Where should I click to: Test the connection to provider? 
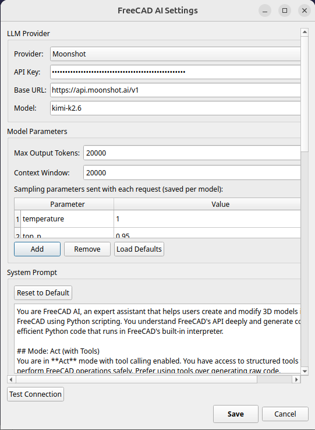pos(36,394)
